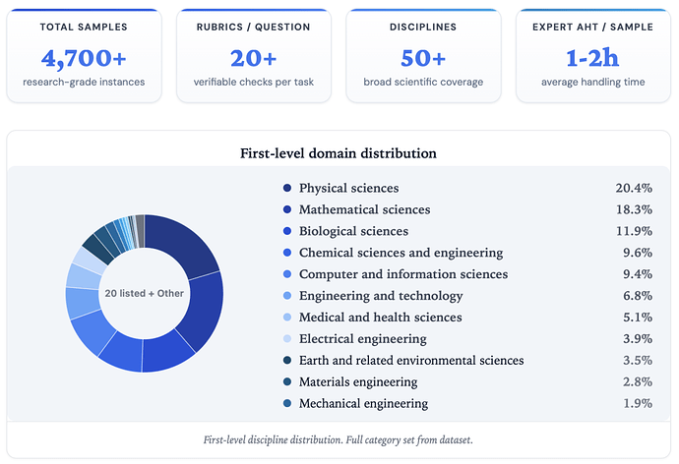The image size is (679, 464).
Task: Select the Biological sciences color dot
Action: pyautogui.click(x=287, y=231)
